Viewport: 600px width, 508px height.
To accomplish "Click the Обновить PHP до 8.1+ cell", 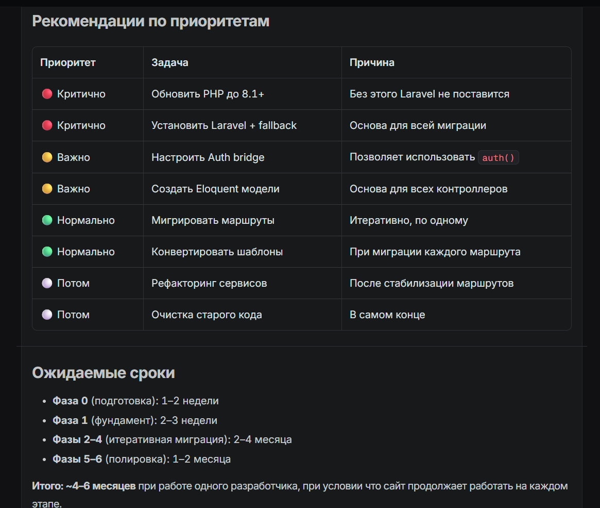I will [208, 94].
